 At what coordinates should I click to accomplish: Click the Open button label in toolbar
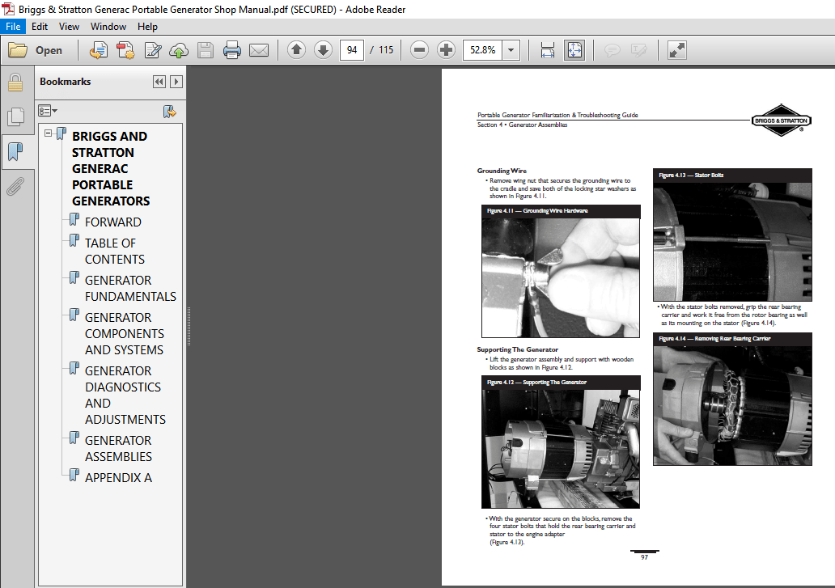[x=49, y=51]
